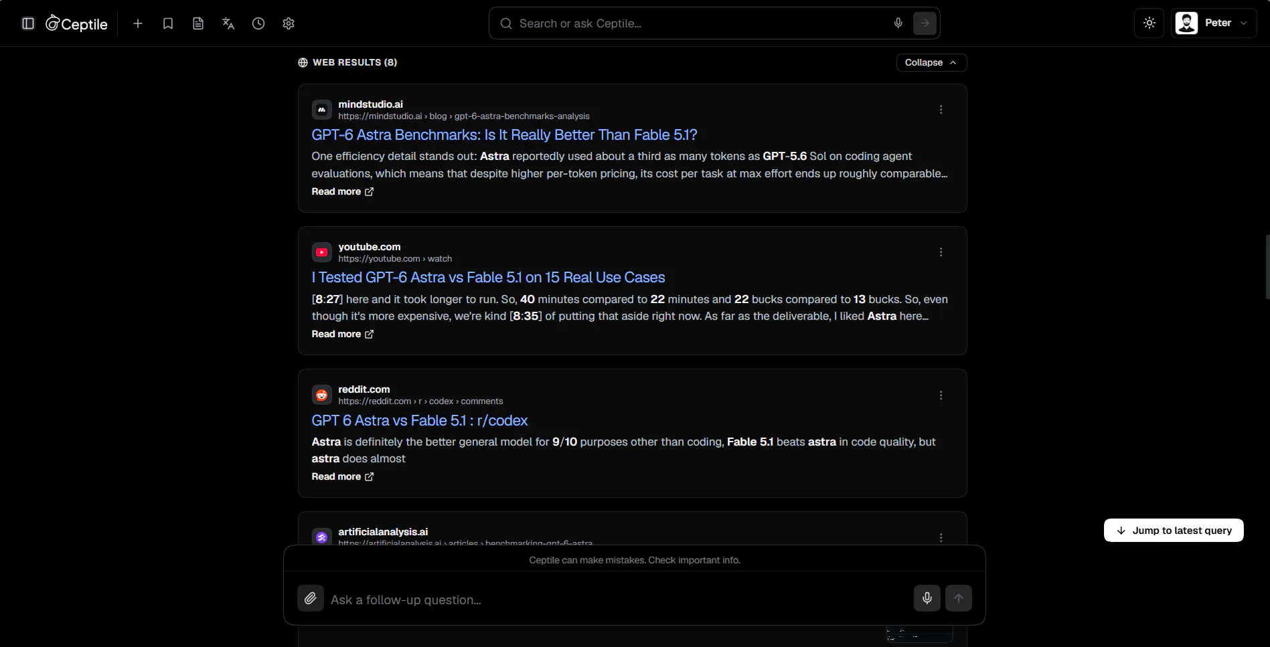The image size is (1270, 647).
Task: Attach a file with paperclip icon
Action: (x=311, y=598)
